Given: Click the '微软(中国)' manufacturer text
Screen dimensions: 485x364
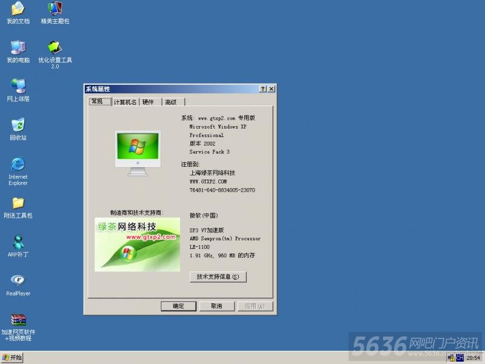Looking at the screenshot, I should [204, 215].
